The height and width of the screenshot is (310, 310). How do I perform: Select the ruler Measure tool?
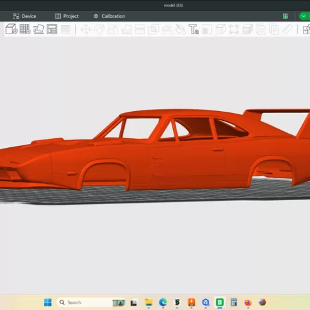click(x=287, y=29)
